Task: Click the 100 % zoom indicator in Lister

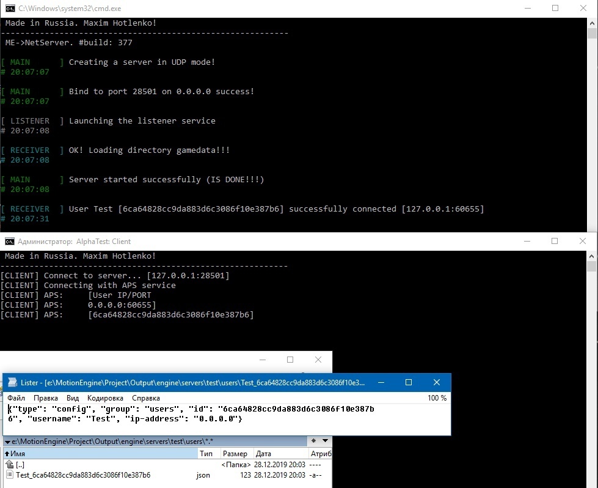Action: pos(437,398)
